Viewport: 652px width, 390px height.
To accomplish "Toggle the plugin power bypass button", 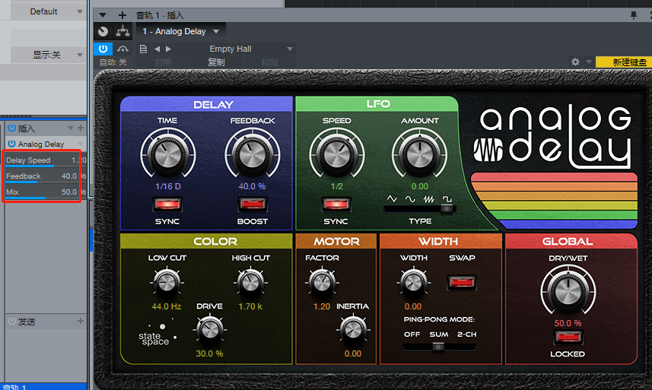I will (x=103, y=49).
